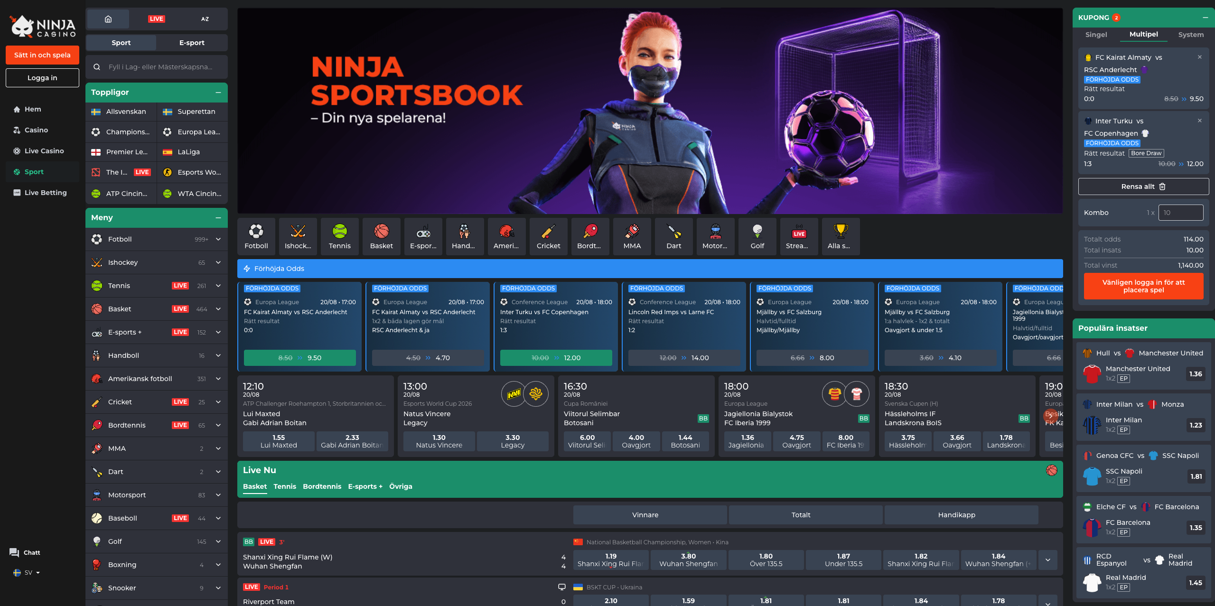Select Bordtennis tab under Live Nu
Viewport: 1215px width, 606px height.
(322, 486)
